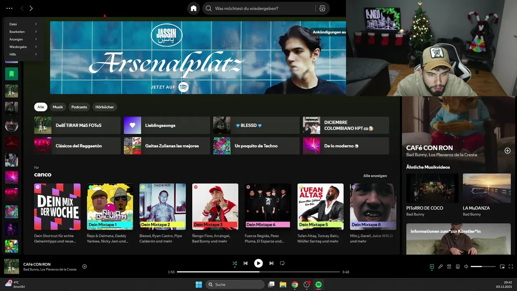This screenshot has height=291, width=517.
Task: Open Windows Start menu
Action: (x=199, y=285)
